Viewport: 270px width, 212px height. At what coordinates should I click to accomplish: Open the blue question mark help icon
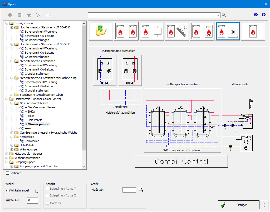click(x=256, y=15)
